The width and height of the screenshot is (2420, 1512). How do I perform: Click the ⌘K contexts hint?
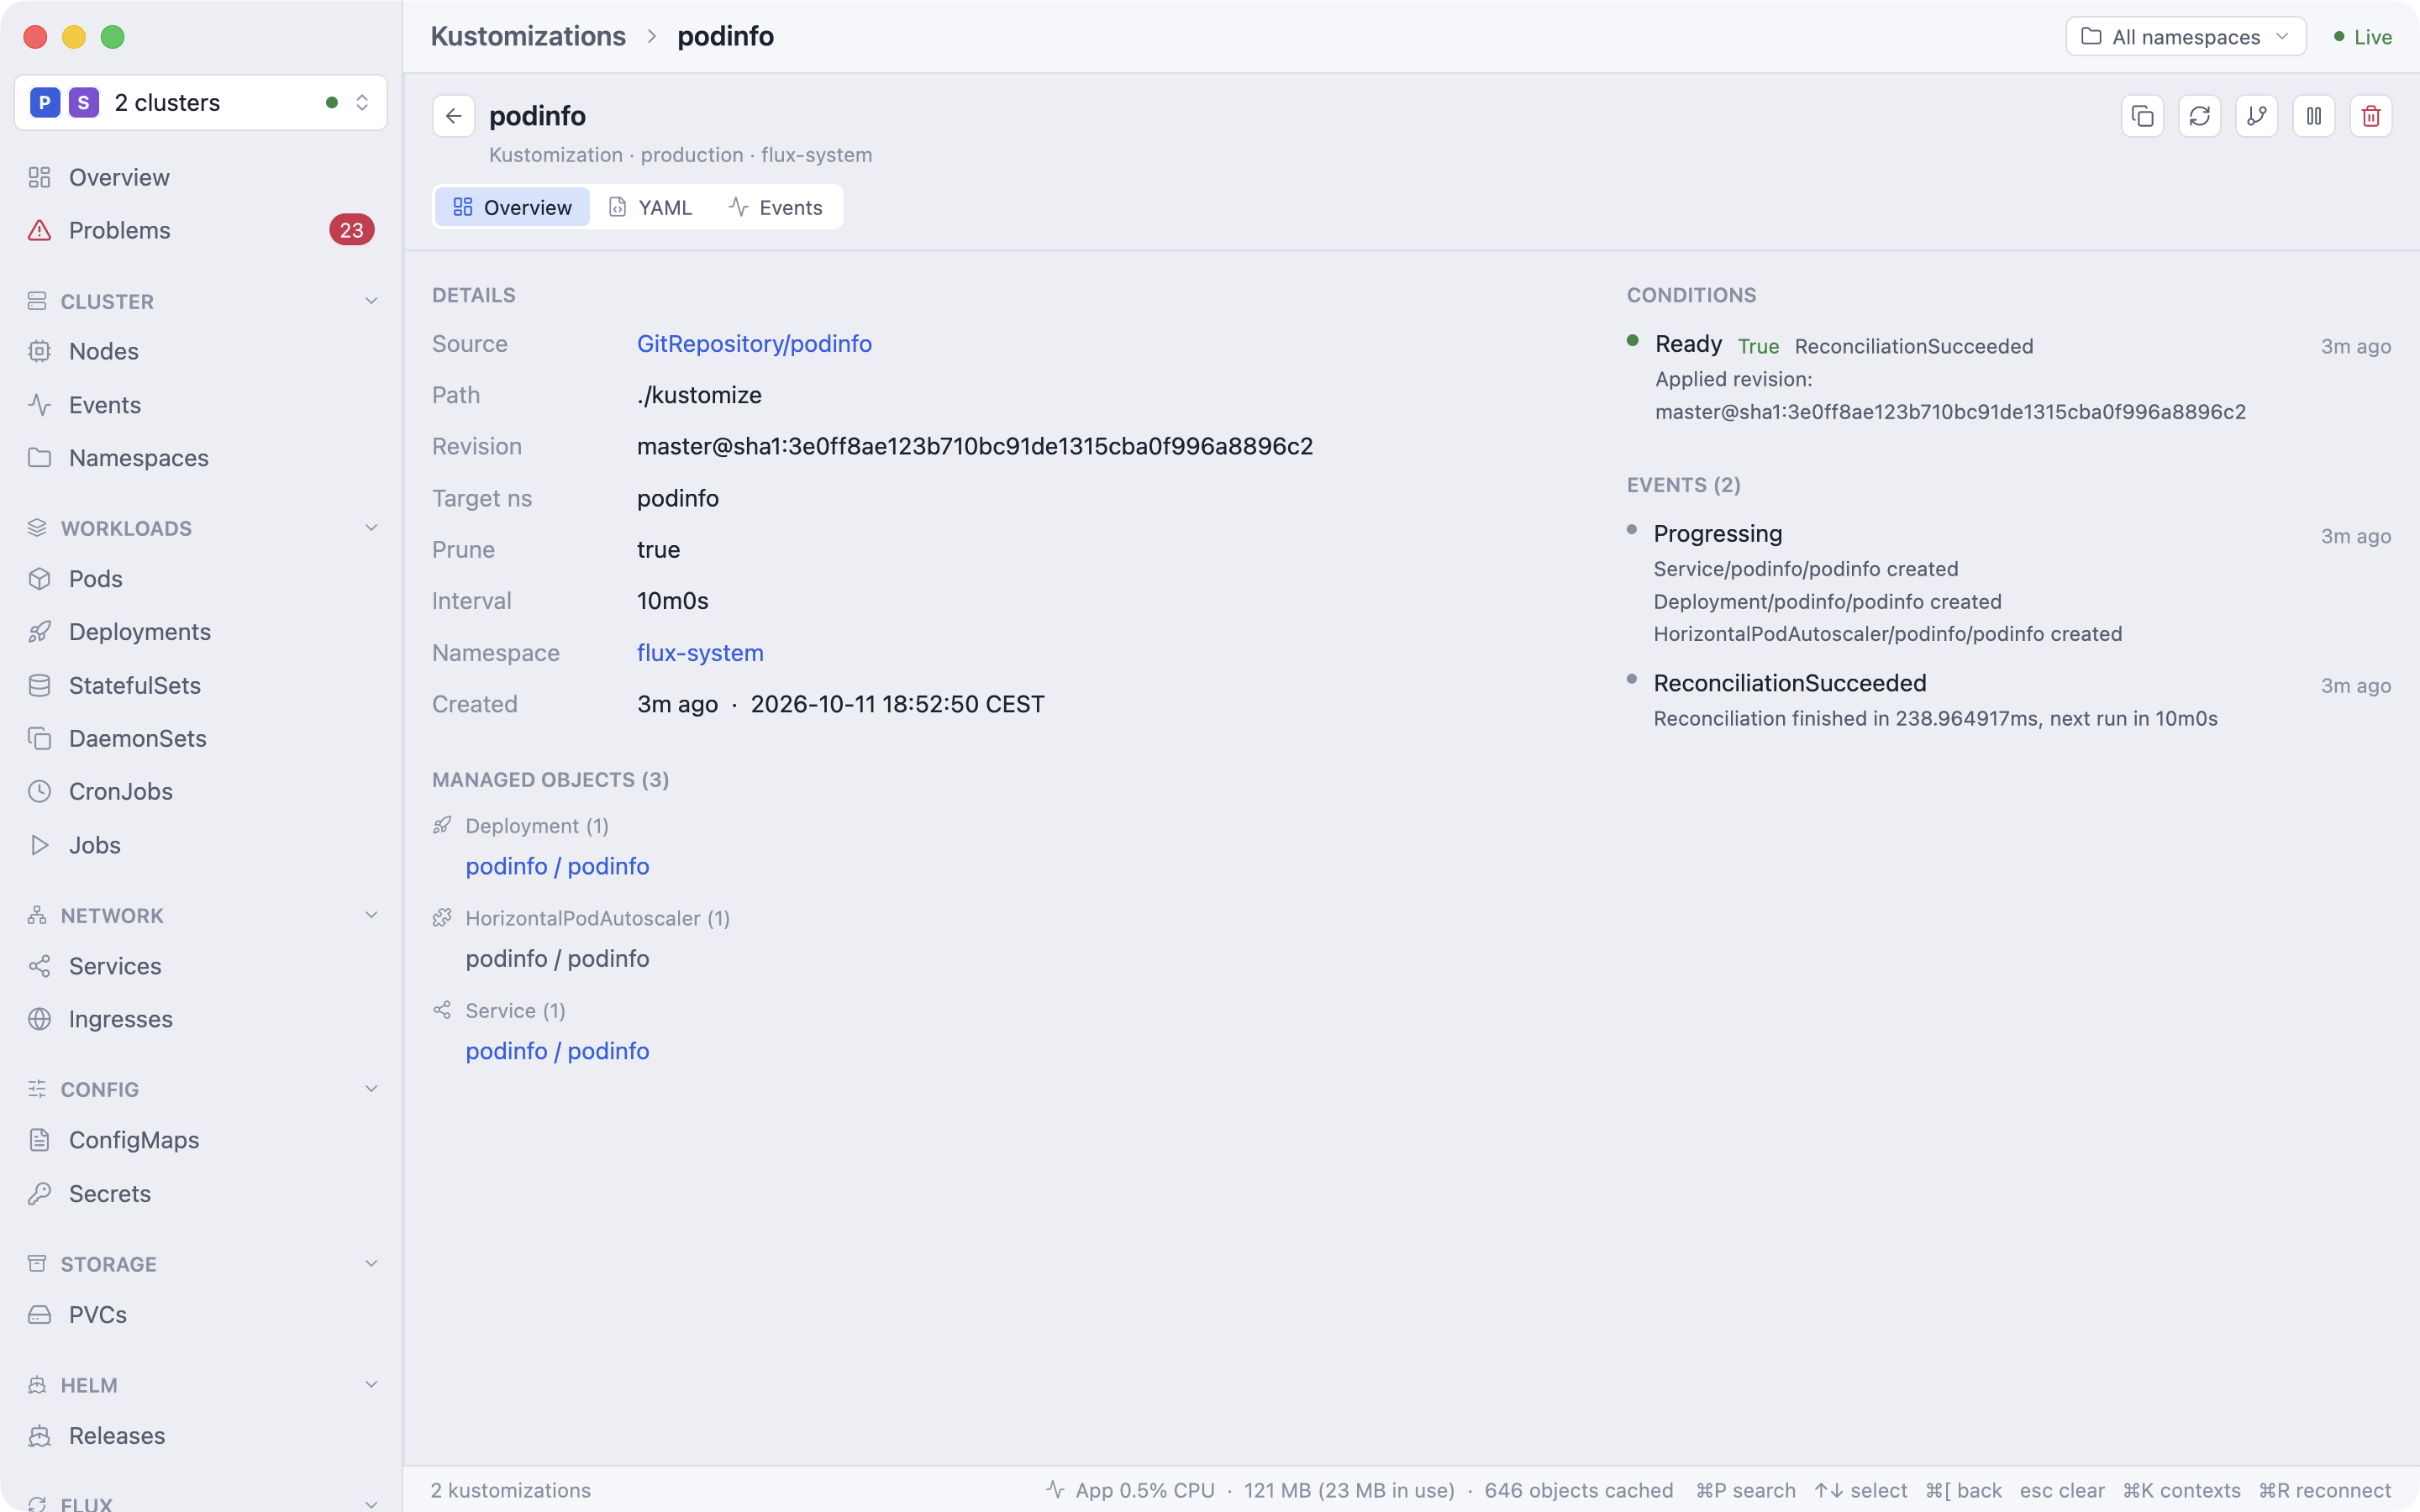point(2181,1490)
